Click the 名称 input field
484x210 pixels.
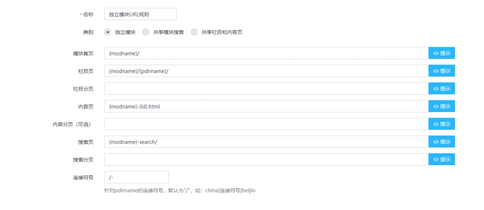point(140,14)
